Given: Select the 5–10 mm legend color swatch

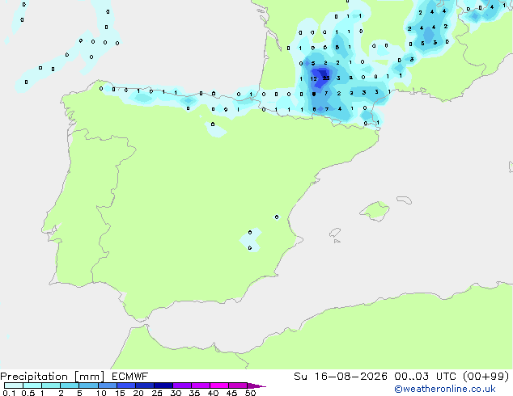Looking at the screenshot, I should 88,385.
